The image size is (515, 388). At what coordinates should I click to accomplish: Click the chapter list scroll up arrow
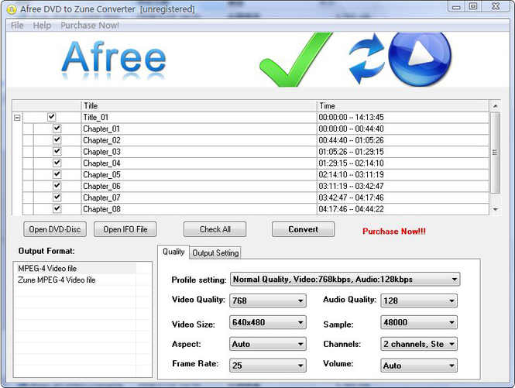pyautogui.click(x=496, y=106)
